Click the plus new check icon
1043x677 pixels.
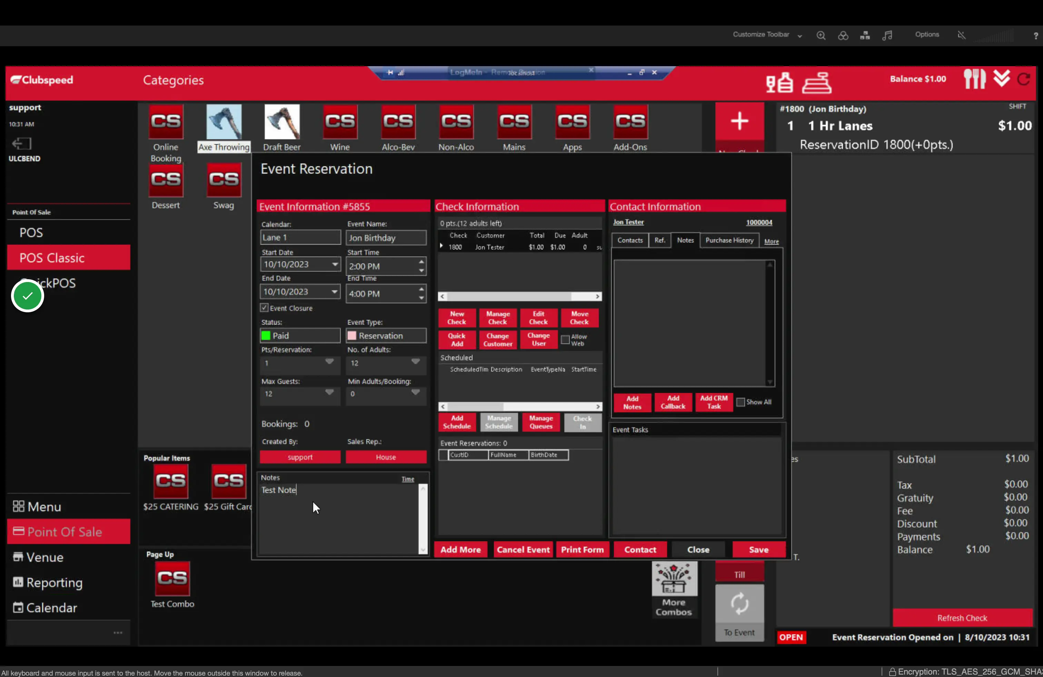(739, 121)
